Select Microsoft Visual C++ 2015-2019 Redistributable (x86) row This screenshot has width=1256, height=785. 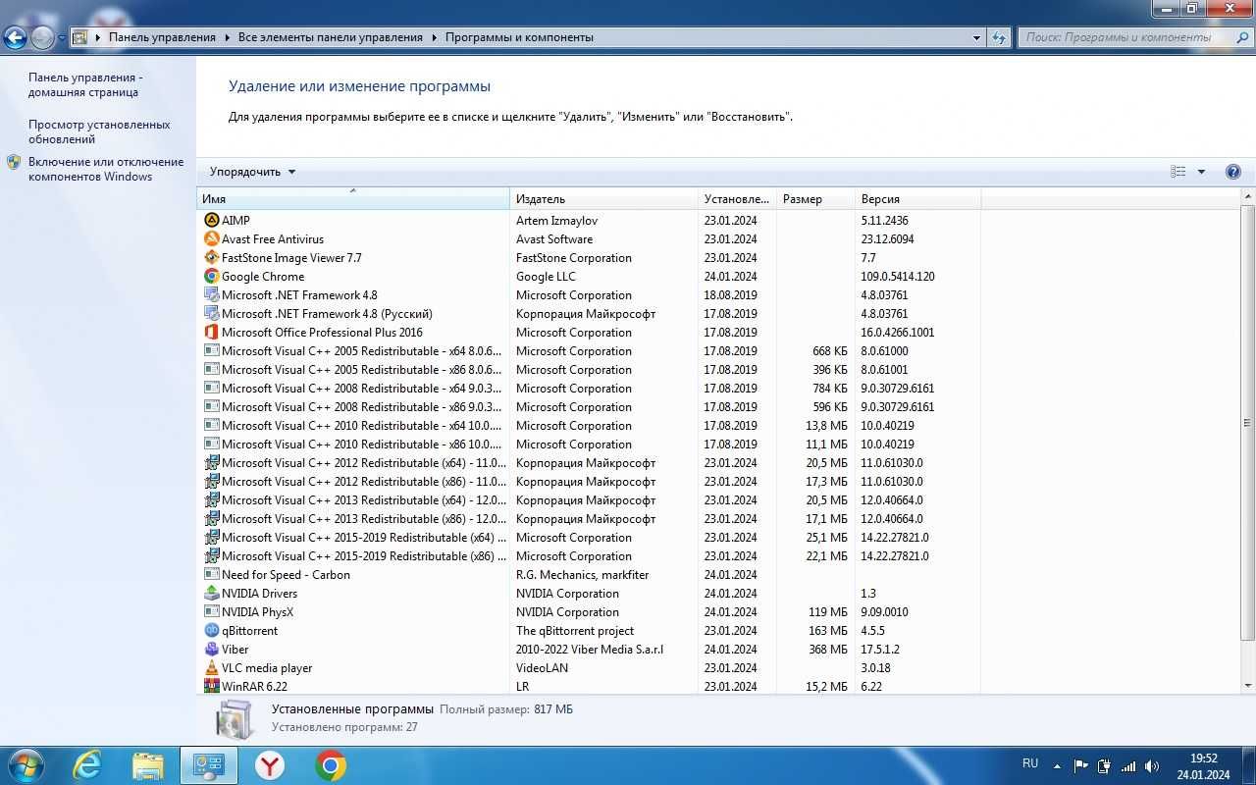point(589,556)
